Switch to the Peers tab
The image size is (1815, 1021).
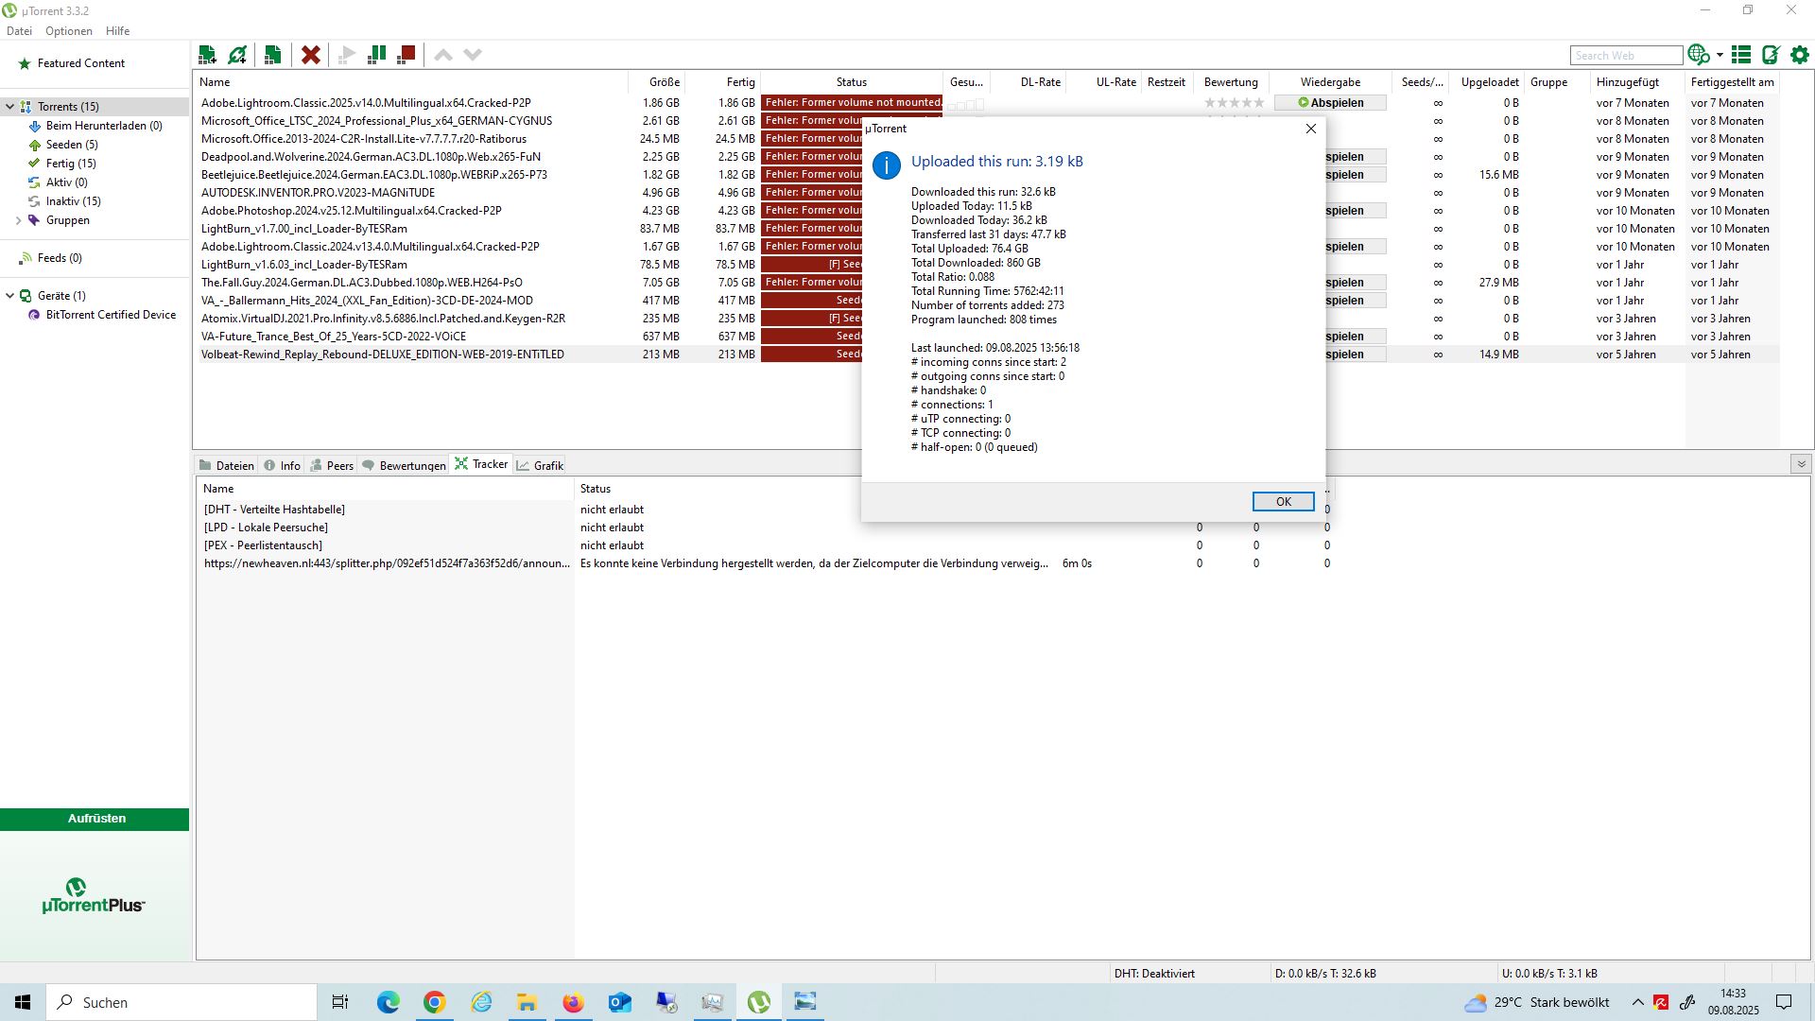tap(332, 465)
